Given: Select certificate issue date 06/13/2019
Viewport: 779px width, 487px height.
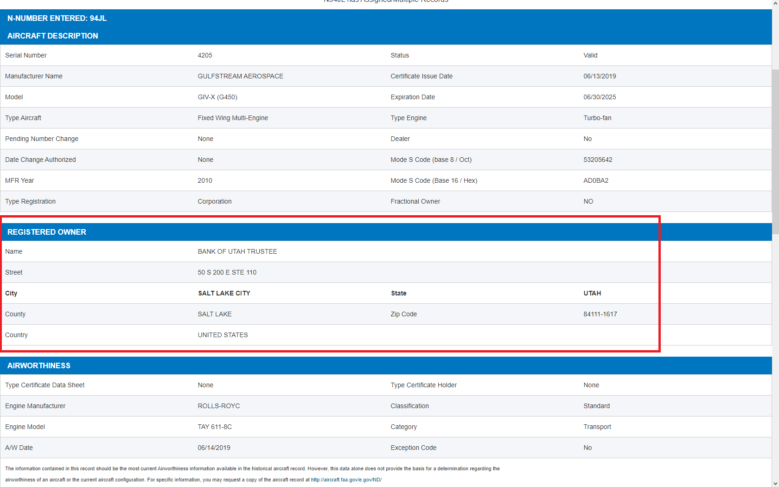Looking at the screenshot, I should pos(600,76).
